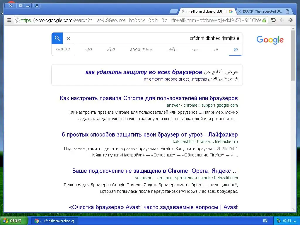Click the scrollbar down arrow
The height and width of the screenshot is (225, 300).
click(293, 209)
